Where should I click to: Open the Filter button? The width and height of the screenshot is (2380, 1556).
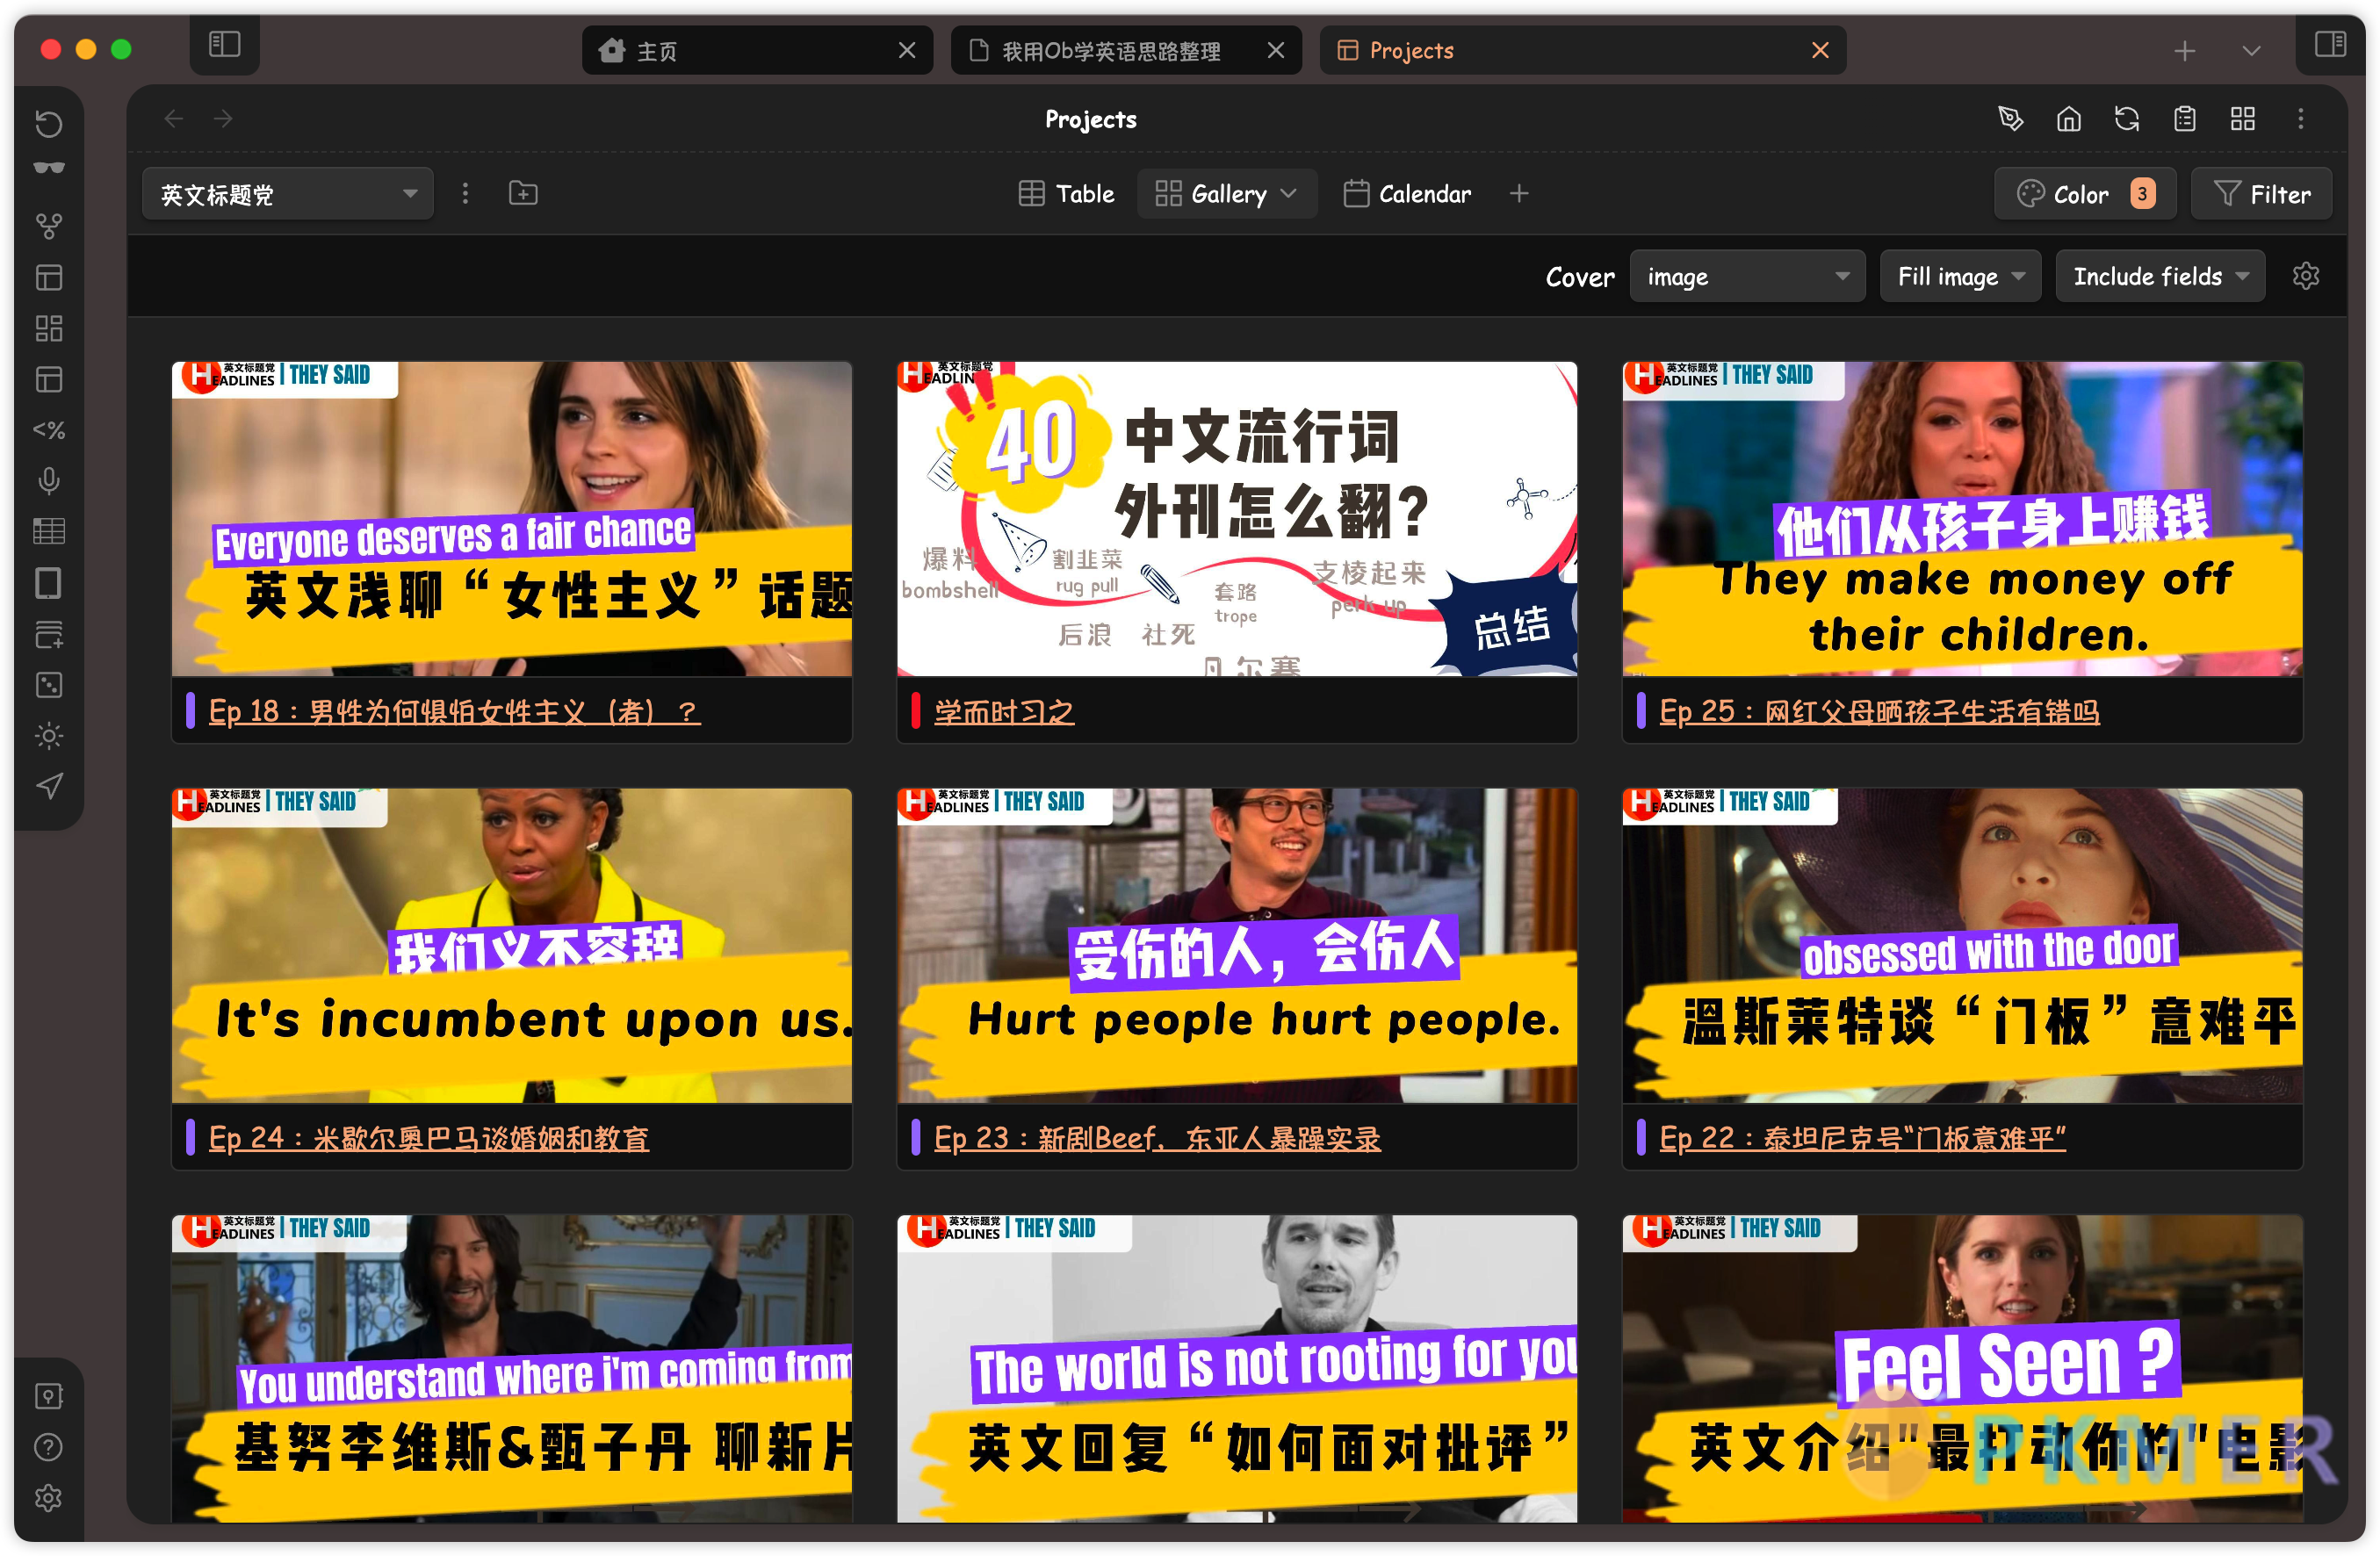coord(2262,194)
